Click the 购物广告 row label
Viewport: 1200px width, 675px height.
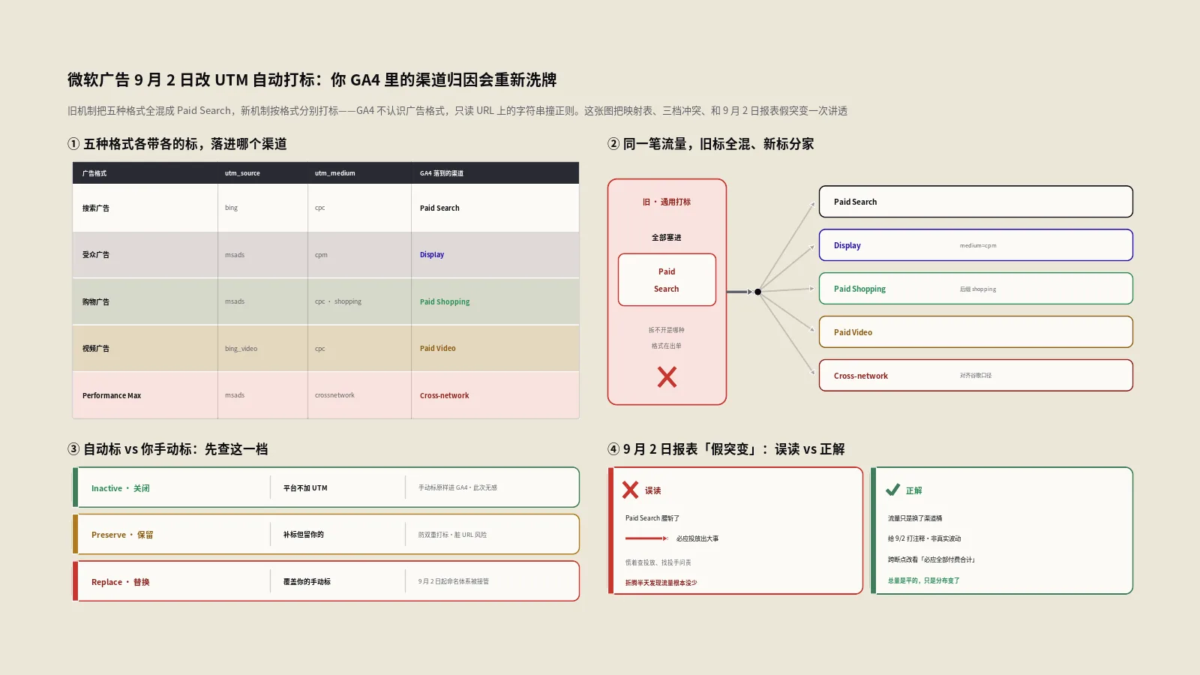96,302
